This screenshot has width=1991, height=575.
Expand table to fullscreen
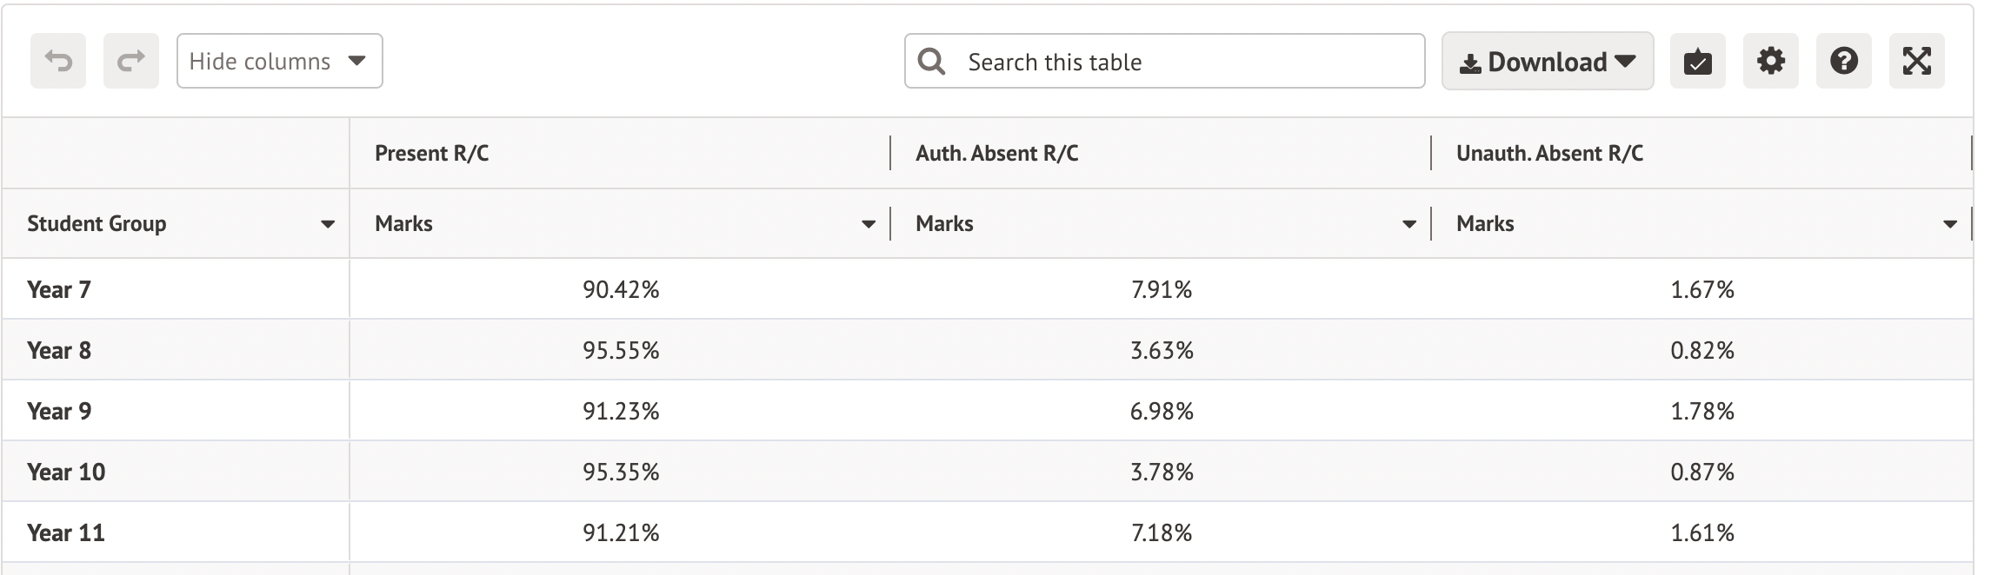point(1916,61)
